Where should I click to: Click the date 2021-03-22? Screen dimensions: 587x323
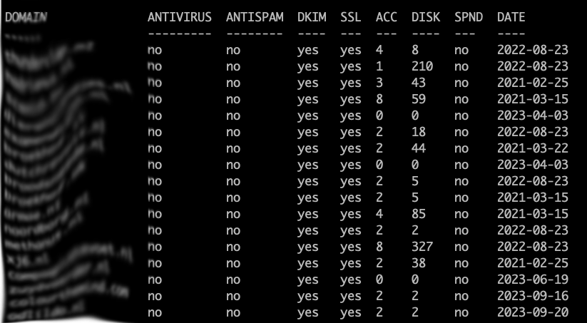(533, 148)
